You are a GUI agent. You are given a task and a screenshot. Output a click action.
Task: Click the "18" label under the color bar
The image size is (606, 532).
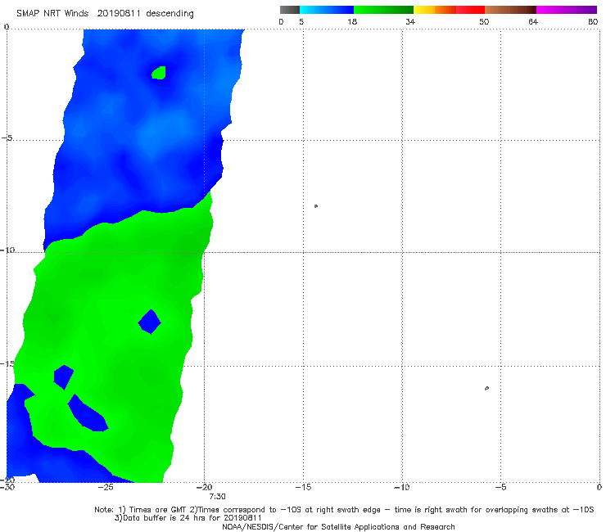[x=352, y=22]
